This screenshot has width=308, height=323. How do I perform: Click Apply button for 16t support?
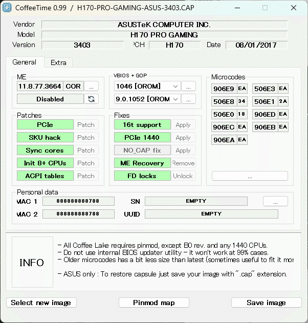tap(183, 124)
